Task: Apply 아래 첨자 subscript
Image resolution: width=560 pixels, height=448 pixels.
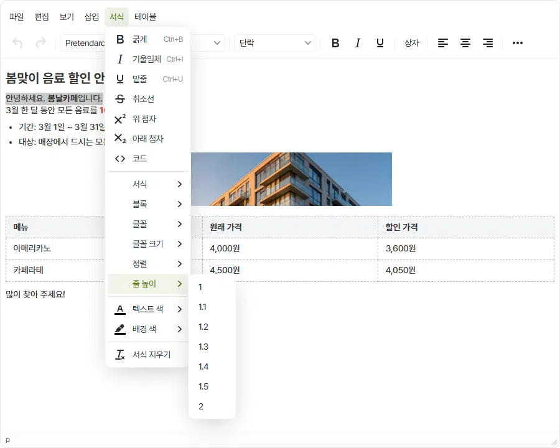Action: pyautogui.click(x=148, y=139)
